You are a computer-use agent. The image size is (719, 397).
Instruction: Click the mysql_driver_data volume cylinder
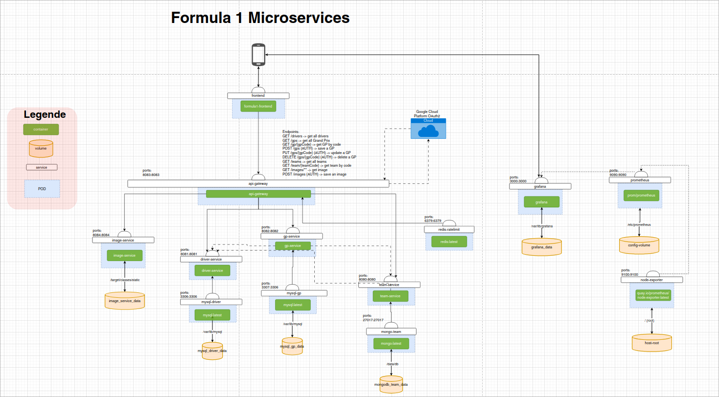click(212, 351)
